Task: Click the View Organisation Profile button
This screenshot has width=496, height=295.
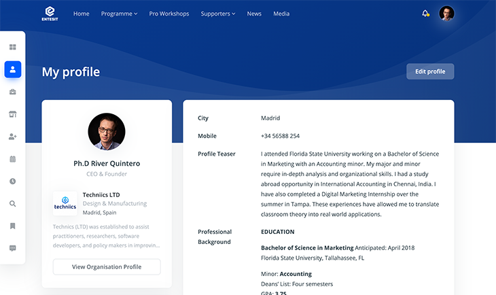Action: pyautogui.click(x=107, y=267)
